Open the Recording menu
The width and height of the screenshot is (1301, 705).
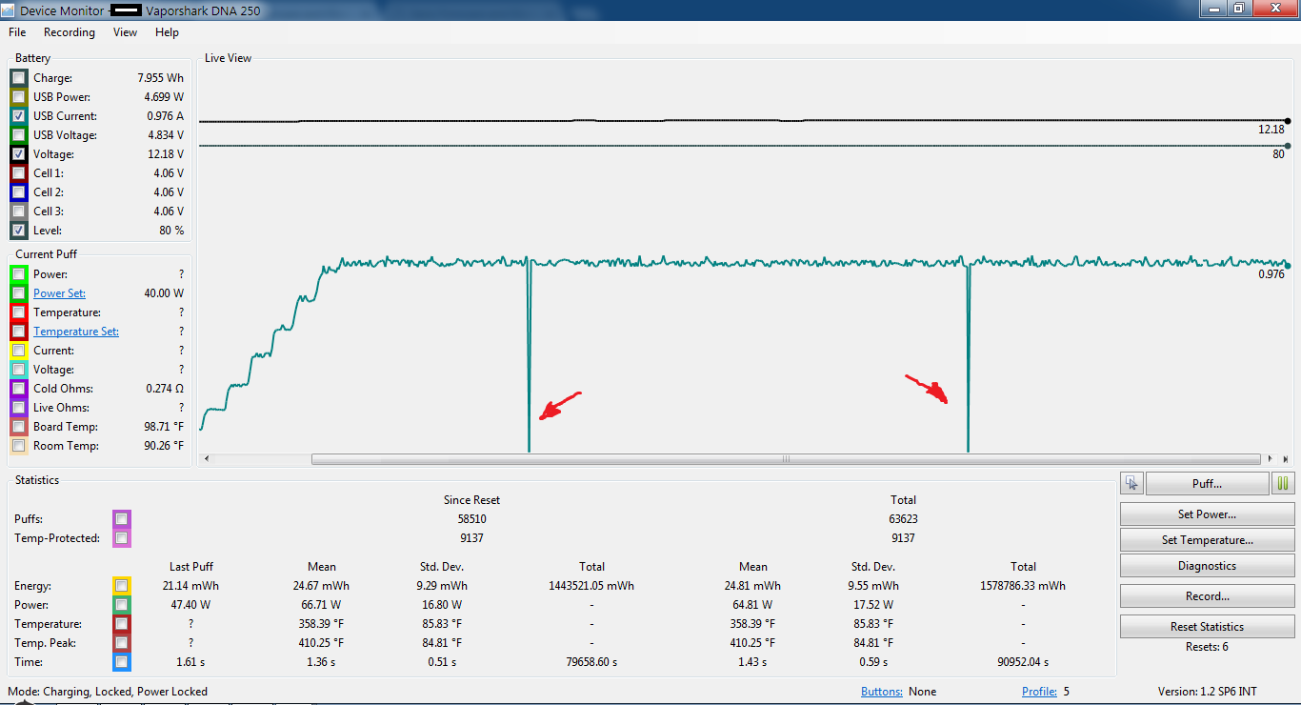point(70,32)
